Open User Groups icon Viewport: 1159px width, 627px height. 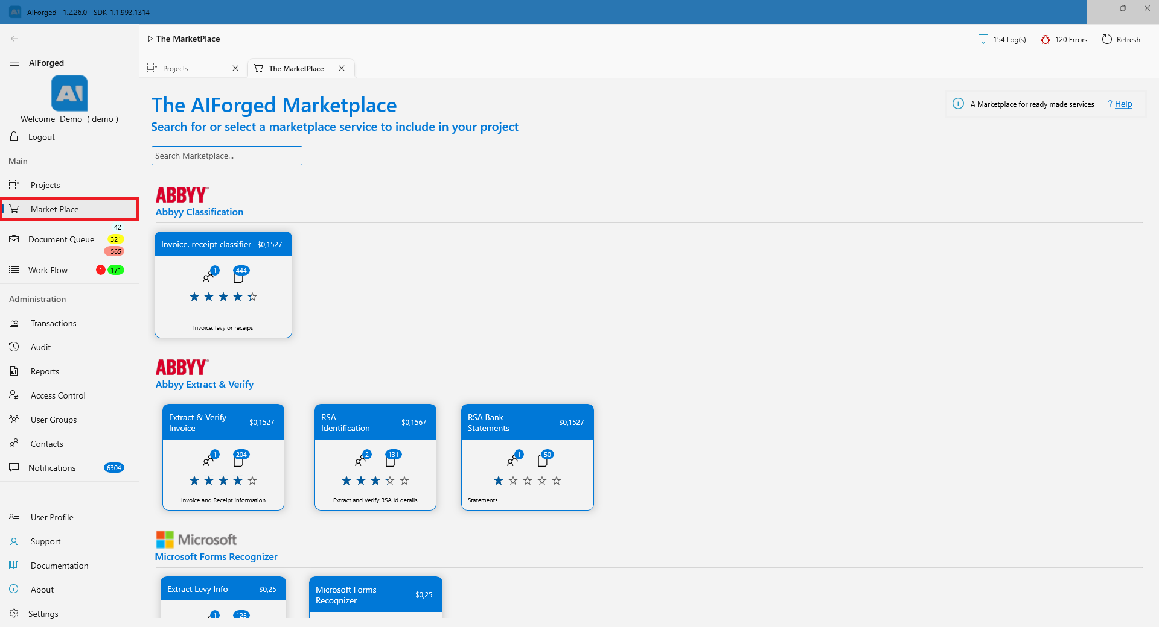(14, 419)
